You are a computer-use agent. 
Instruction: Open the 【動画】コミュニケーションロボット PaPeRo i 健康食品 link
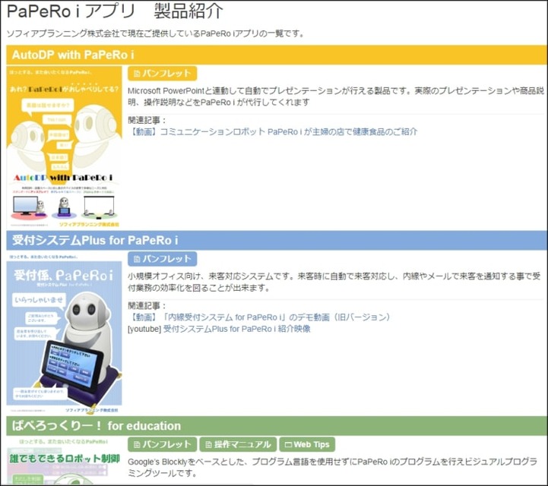point(273,132)
